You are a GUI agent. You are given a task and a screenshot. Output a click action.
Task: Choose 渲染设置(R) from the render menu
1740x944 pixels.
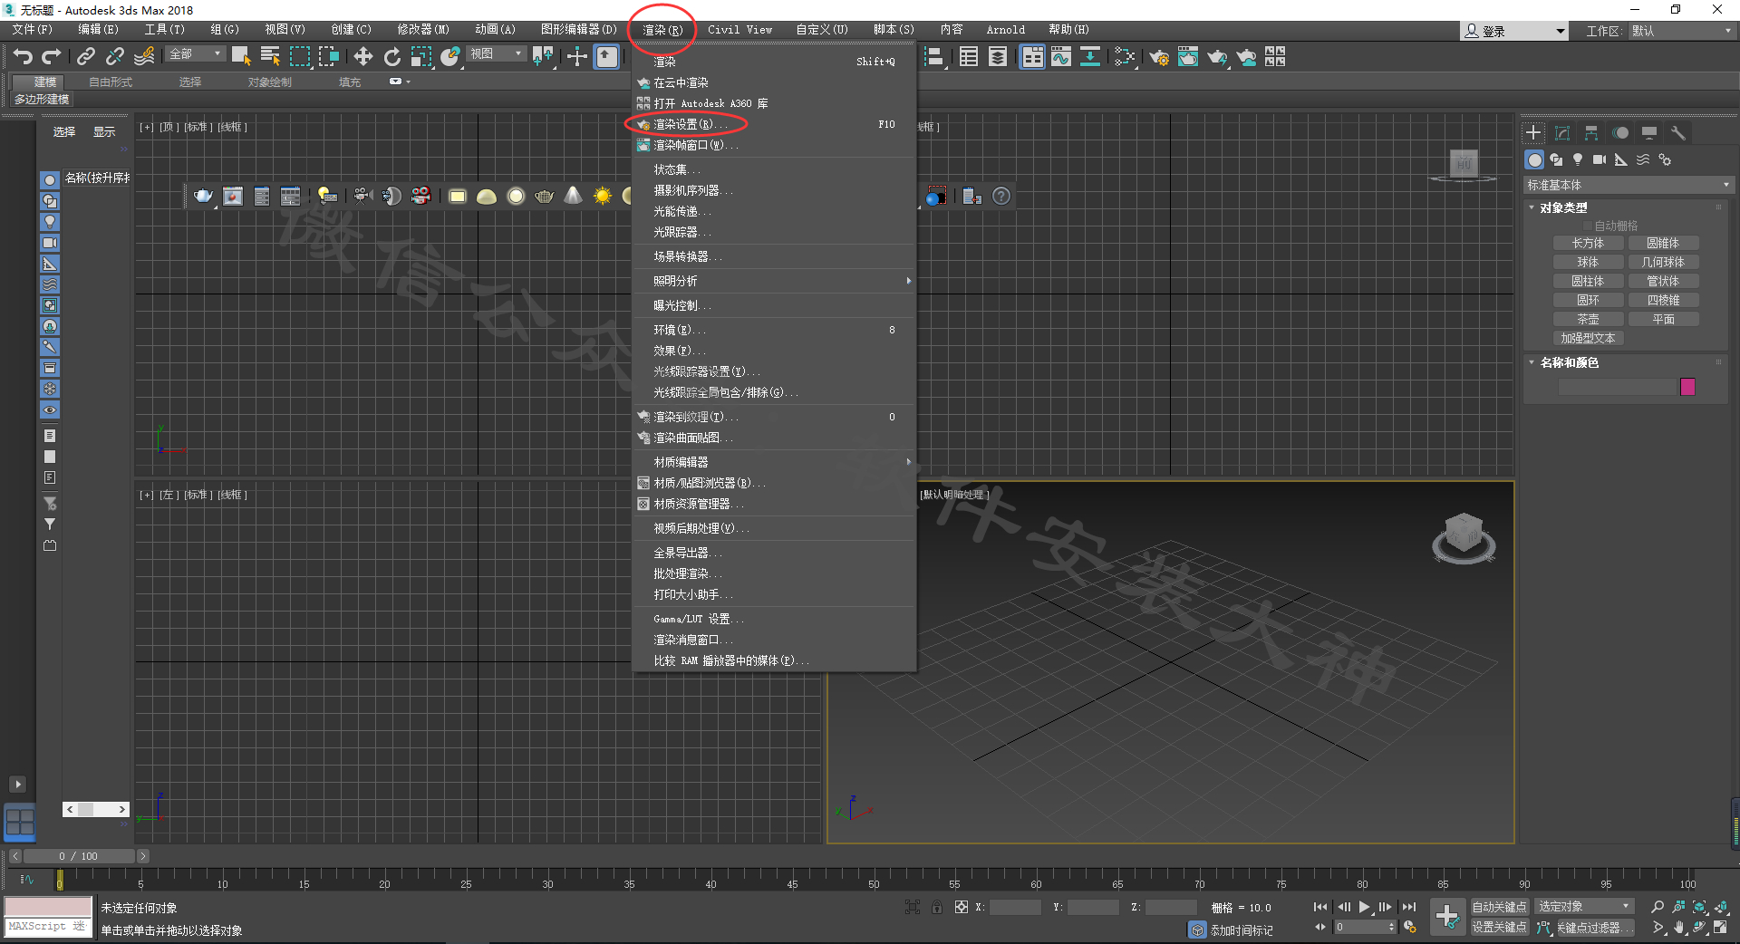pos(774,124)
